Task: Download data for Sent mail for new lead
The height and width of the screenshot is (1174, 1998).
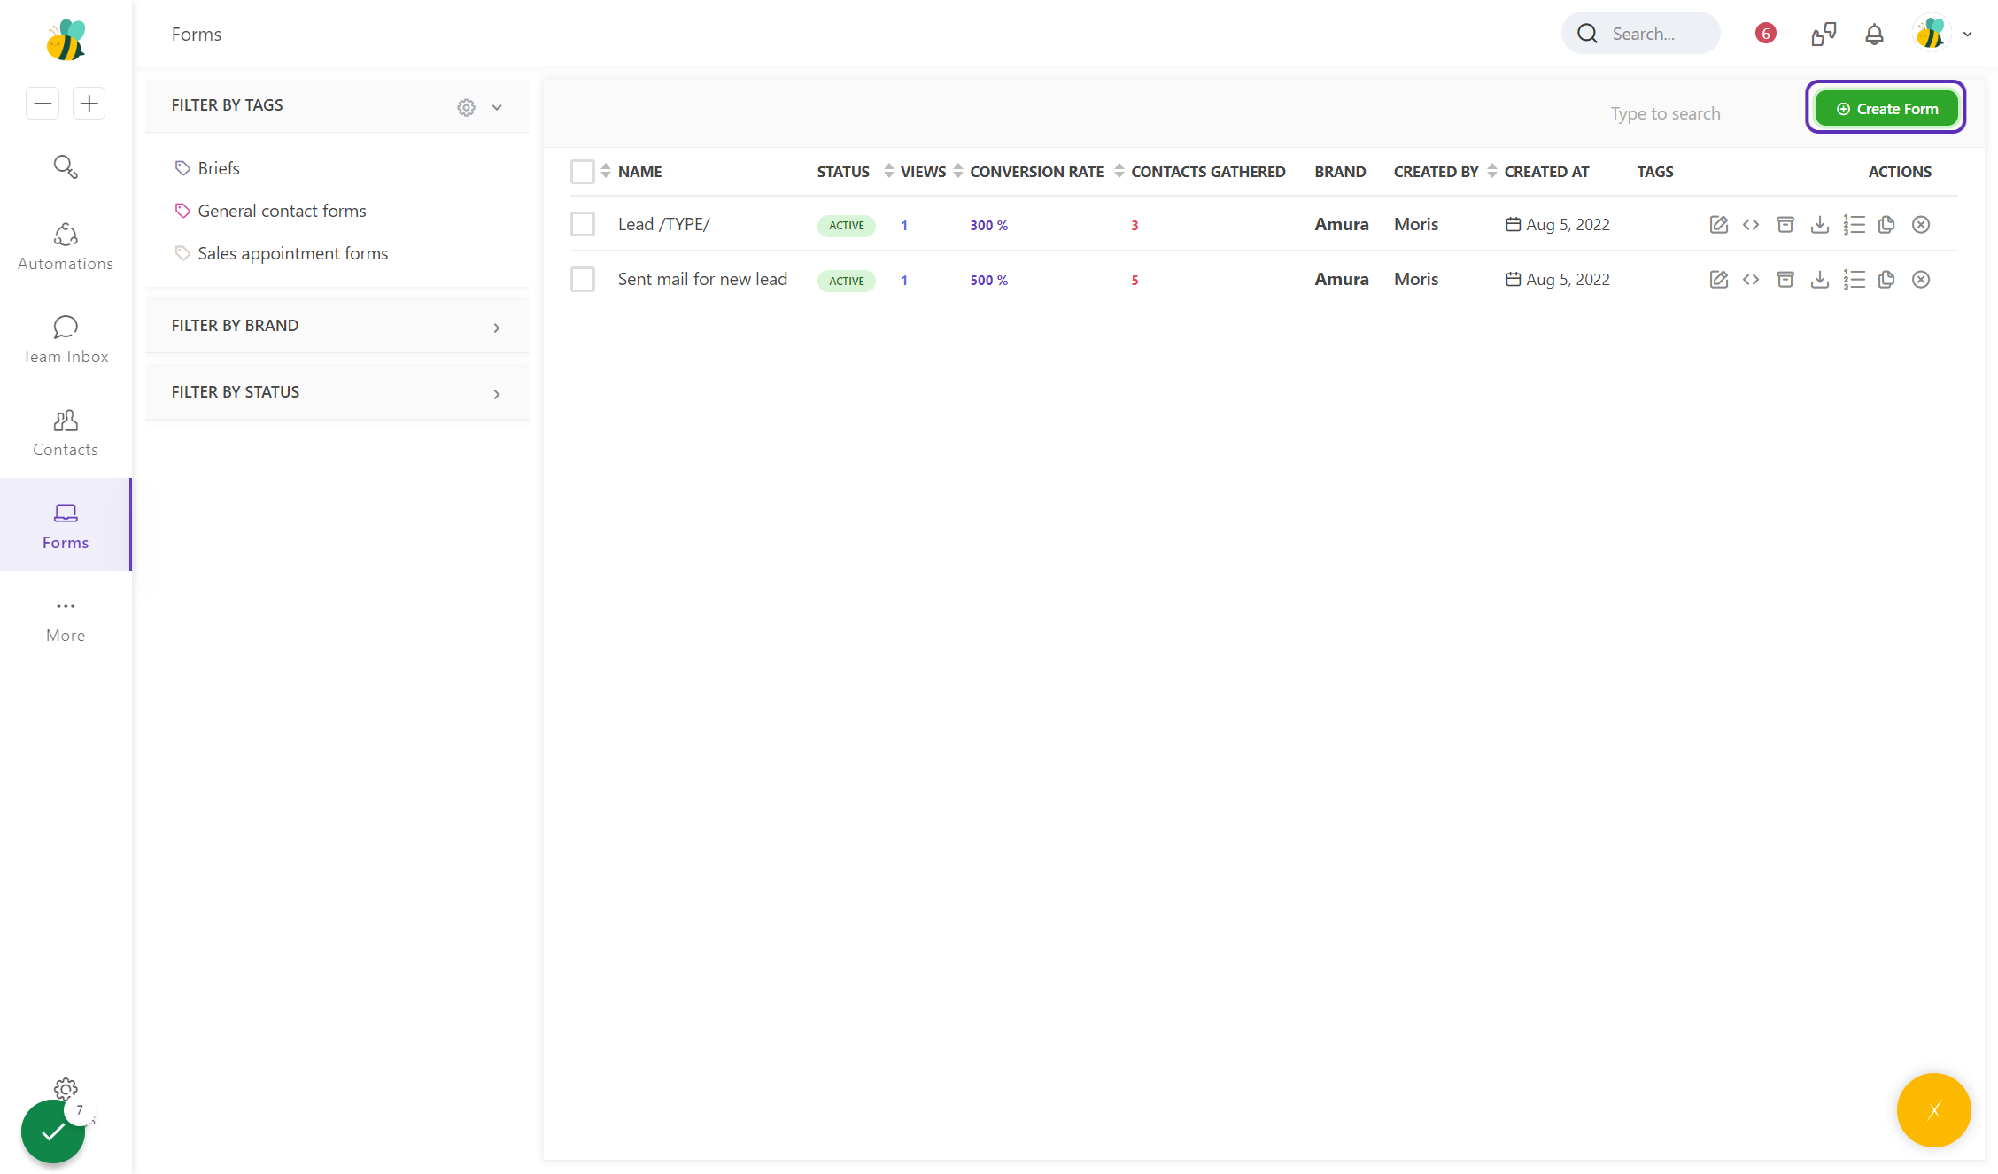Action: [1820, 280]
